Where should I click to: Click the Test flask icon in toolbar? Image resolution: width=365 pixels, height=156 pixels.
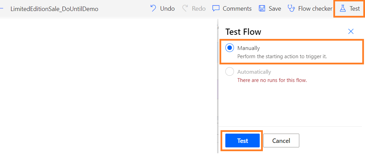pyautogui.click(x=343, y=9)
